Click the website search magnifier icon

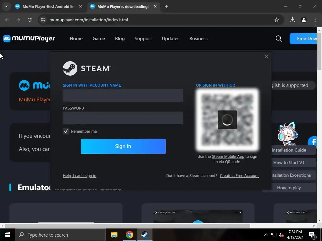point(279,39)
